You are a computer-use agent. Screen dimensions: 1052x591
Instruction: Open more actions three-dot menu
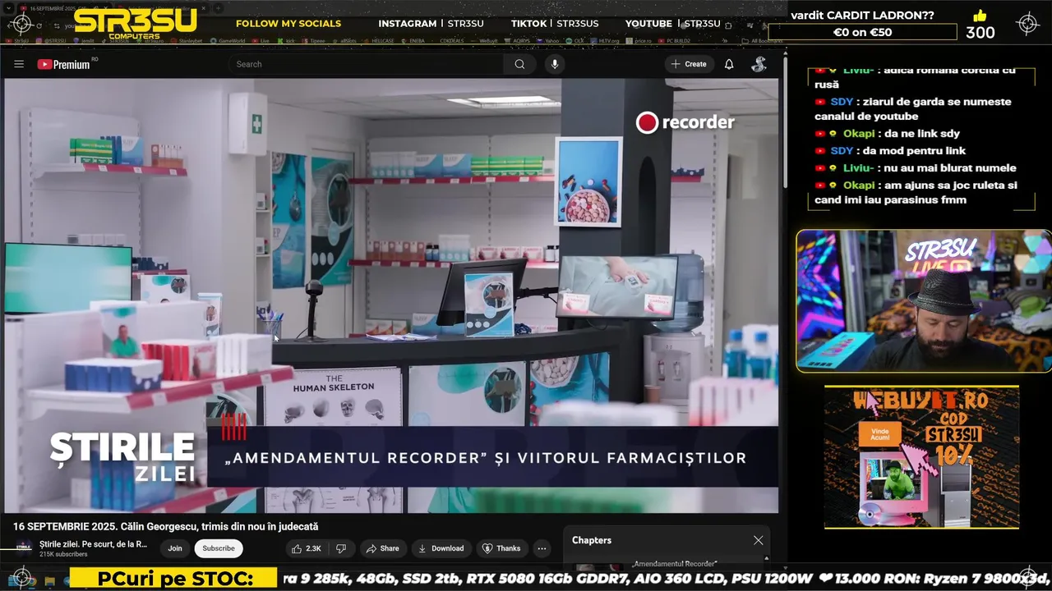[x=542, y=548]
